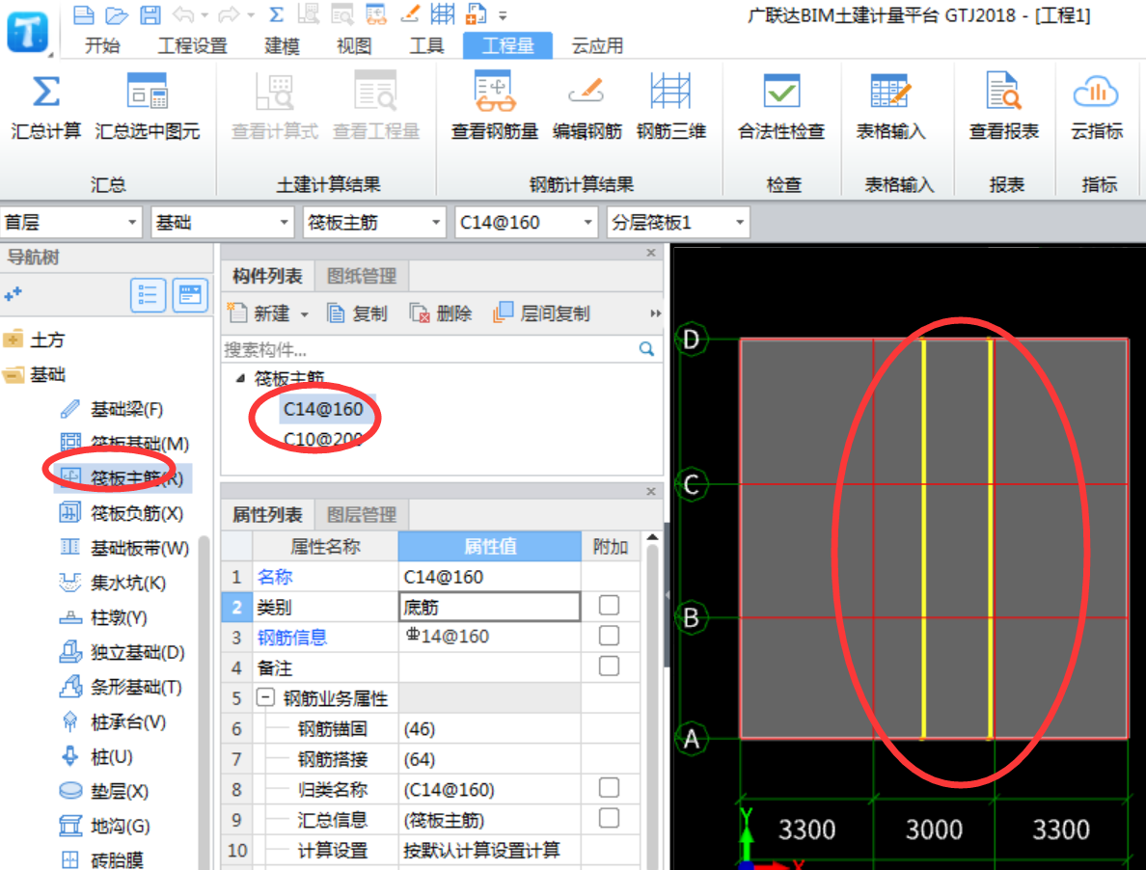Switch to the 图纸管理 tab
The width and height of the screenshot is (1146, 870).
(x=362, y=276)
